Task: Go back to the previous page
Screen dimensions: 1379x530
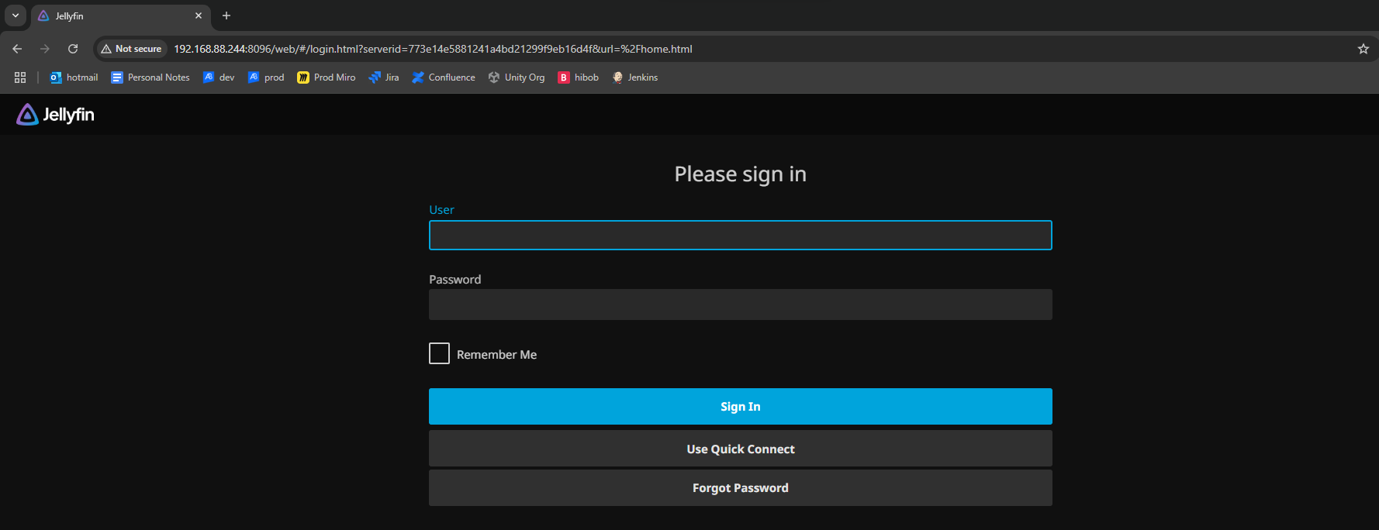Action: 17,49
